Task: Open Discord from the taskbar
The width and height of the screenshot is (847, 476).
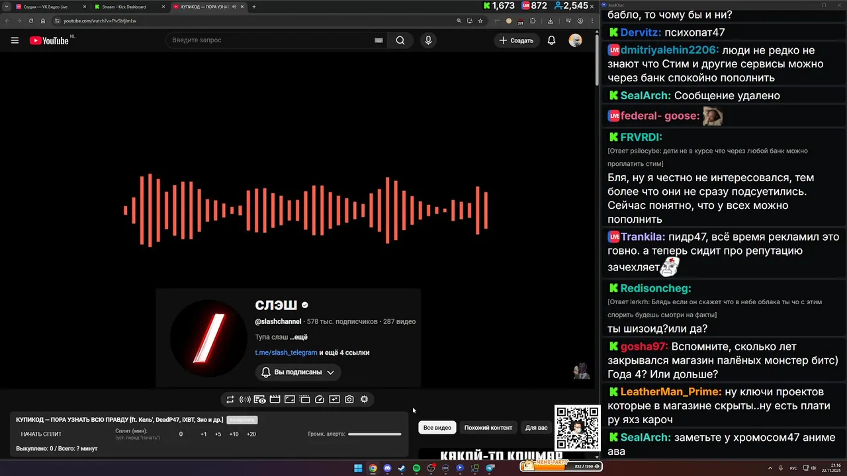Action: click(x=387, y=468)
